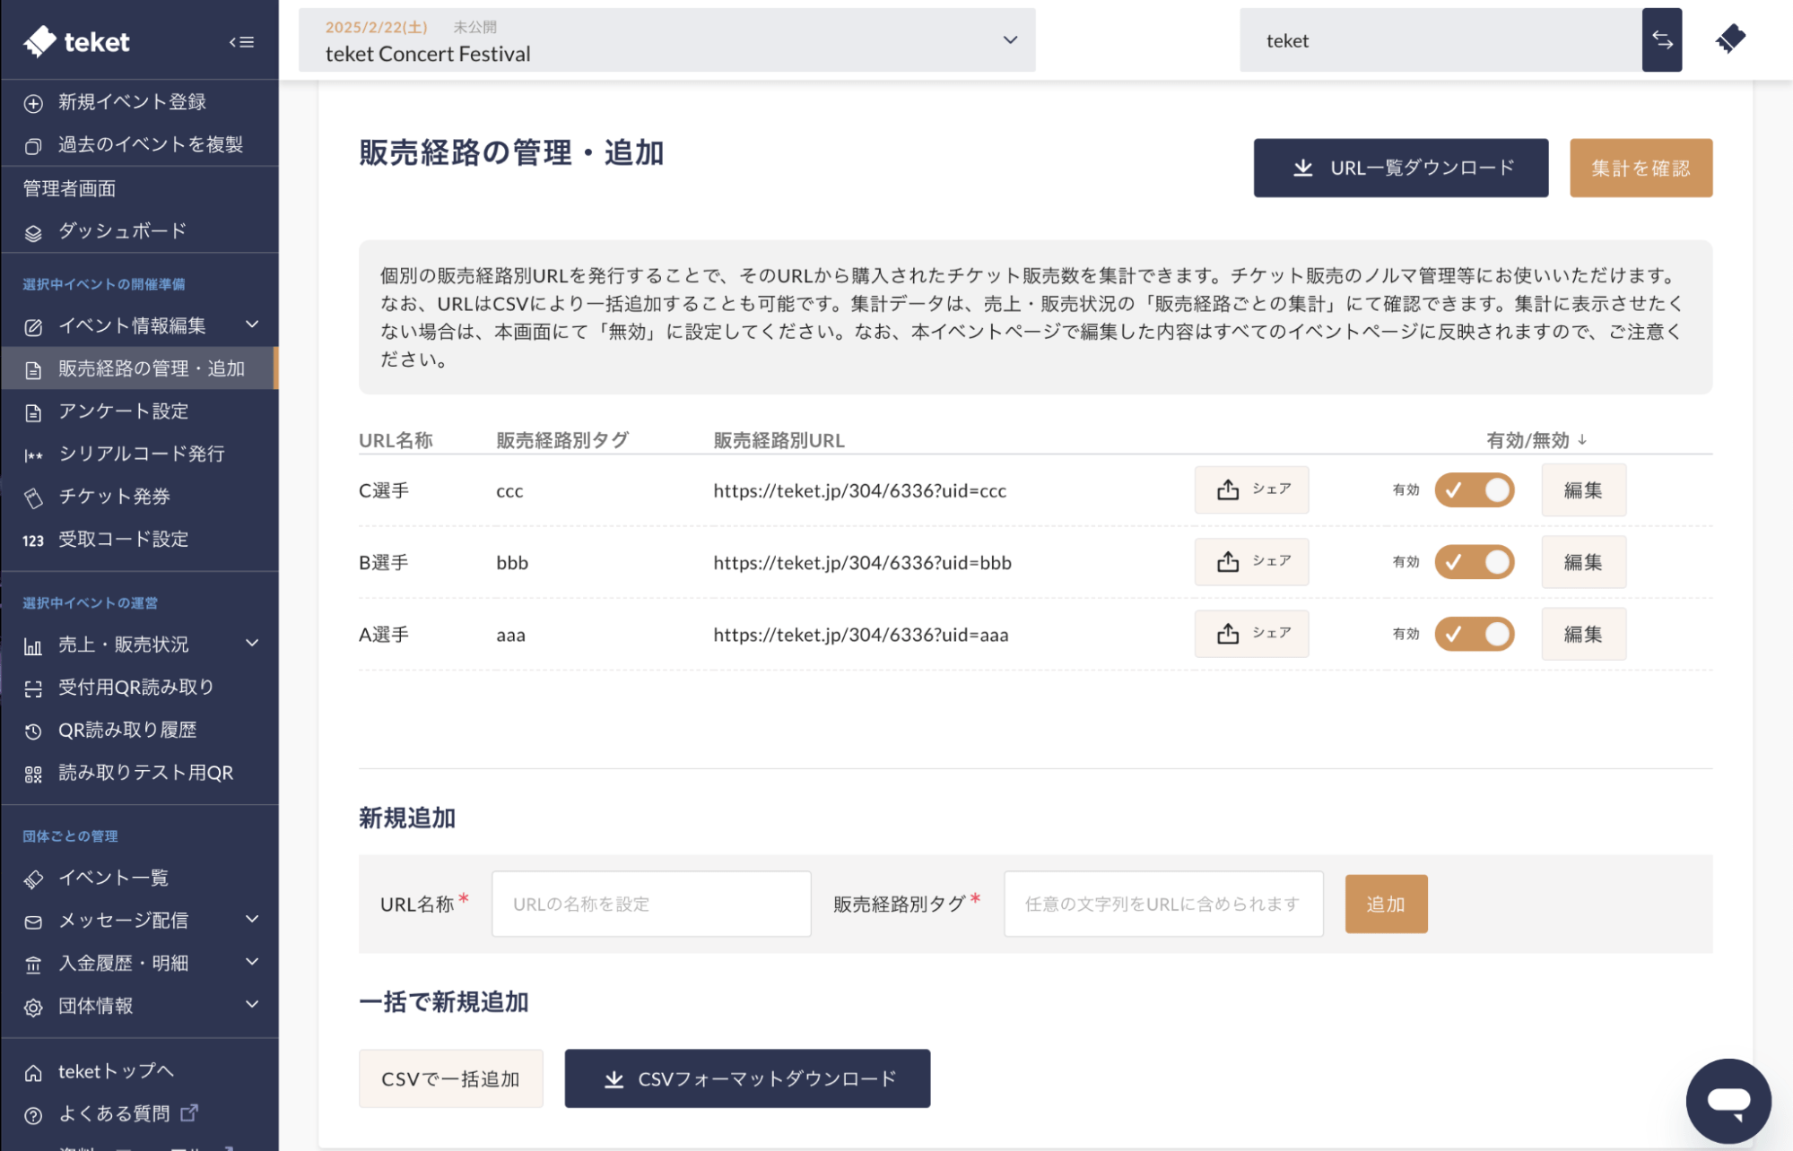Screen dimensions: 1793x1151
Task: Navigate to ダッシュボード in the sidebar
Action: (x=118, y=230)
